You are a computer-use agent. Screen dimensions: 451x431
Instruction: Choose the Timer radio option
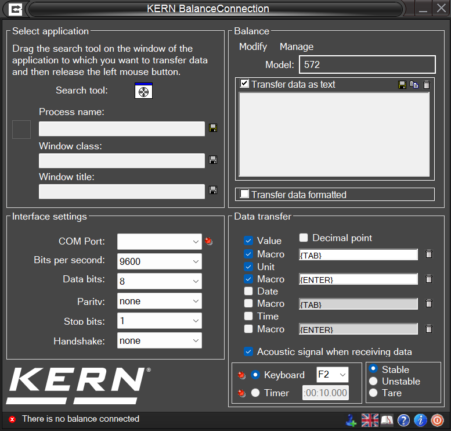point(255,393)
